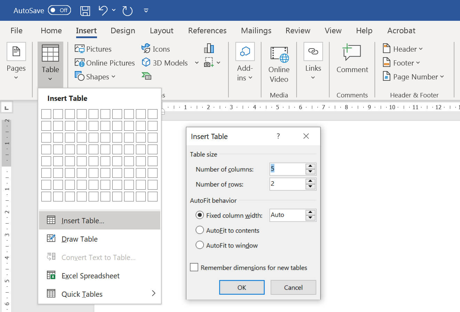This screenshot has width=460, height=312.
Task: Click the Number of columns field
Action: (288, 169)
